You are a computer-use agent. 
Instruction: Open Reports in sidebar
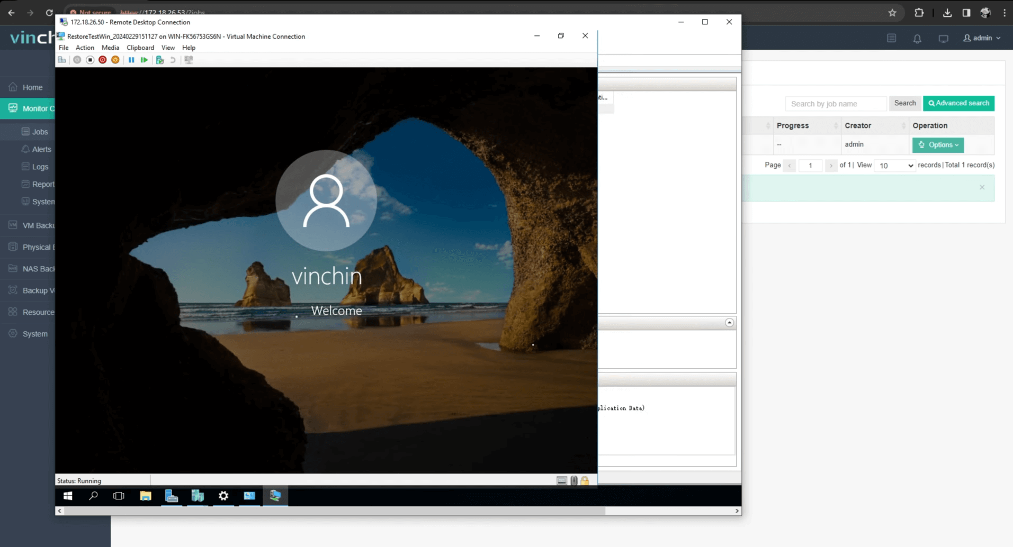[x=38, y=184]
